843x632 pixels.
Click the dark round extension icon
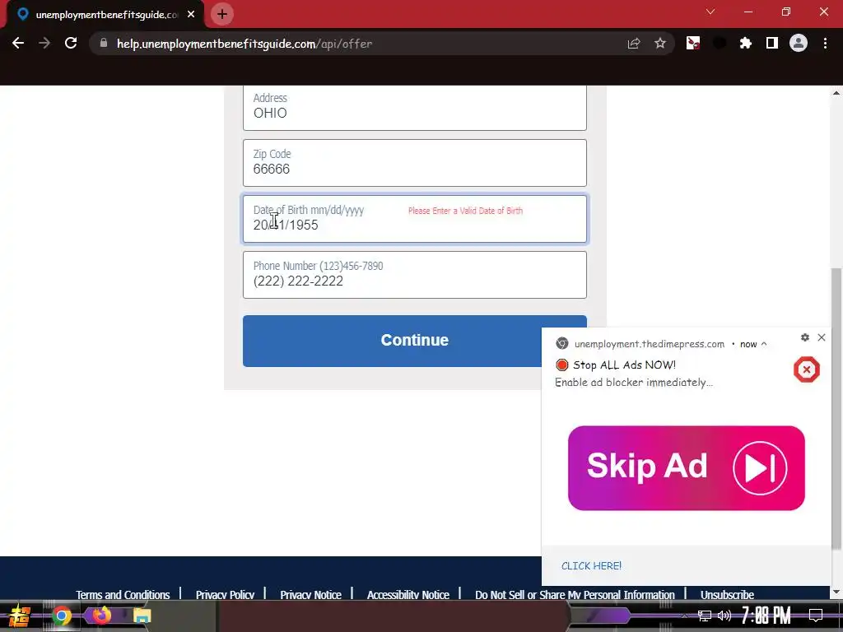click(720, 44)
